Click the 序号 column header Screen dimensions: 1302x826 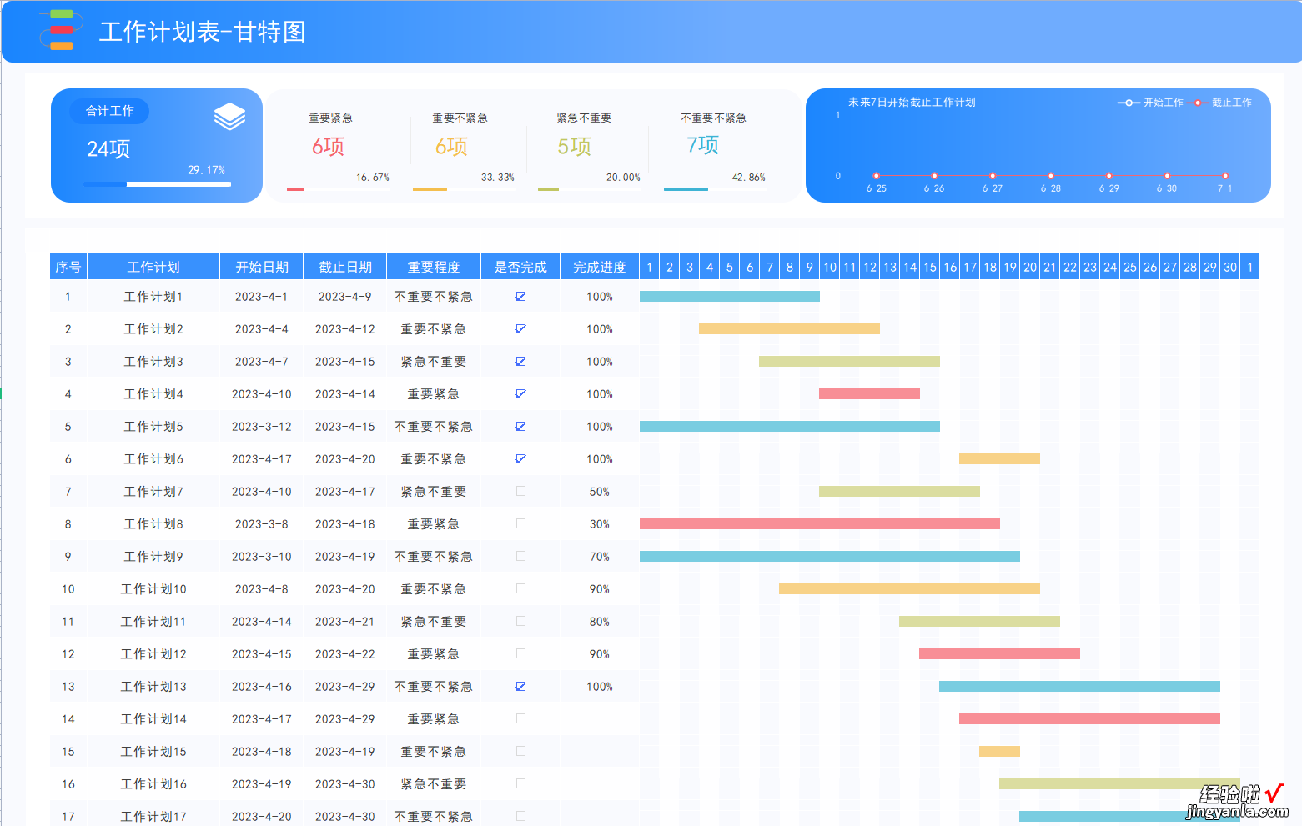pyautogui.click(x=68, y=267)
